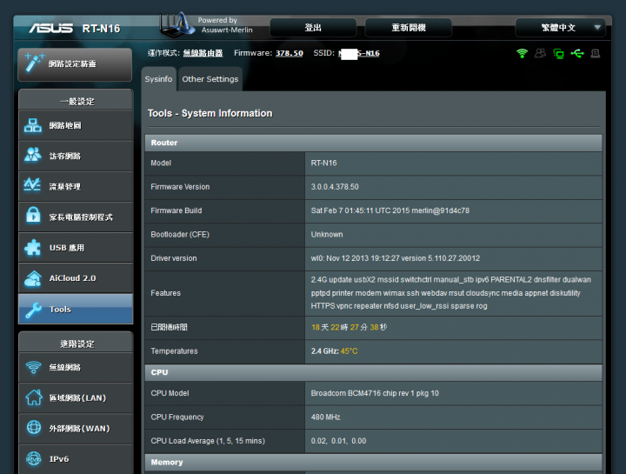626x474 pixels.
Task: Open AiCloud 2.0 menu item
Action: tap(76, 278)
